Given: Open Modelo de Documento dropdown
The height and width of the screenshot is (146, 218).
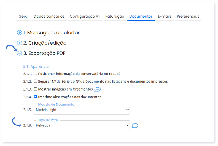Looking at the screenshot, I should (x=82, y=110).
